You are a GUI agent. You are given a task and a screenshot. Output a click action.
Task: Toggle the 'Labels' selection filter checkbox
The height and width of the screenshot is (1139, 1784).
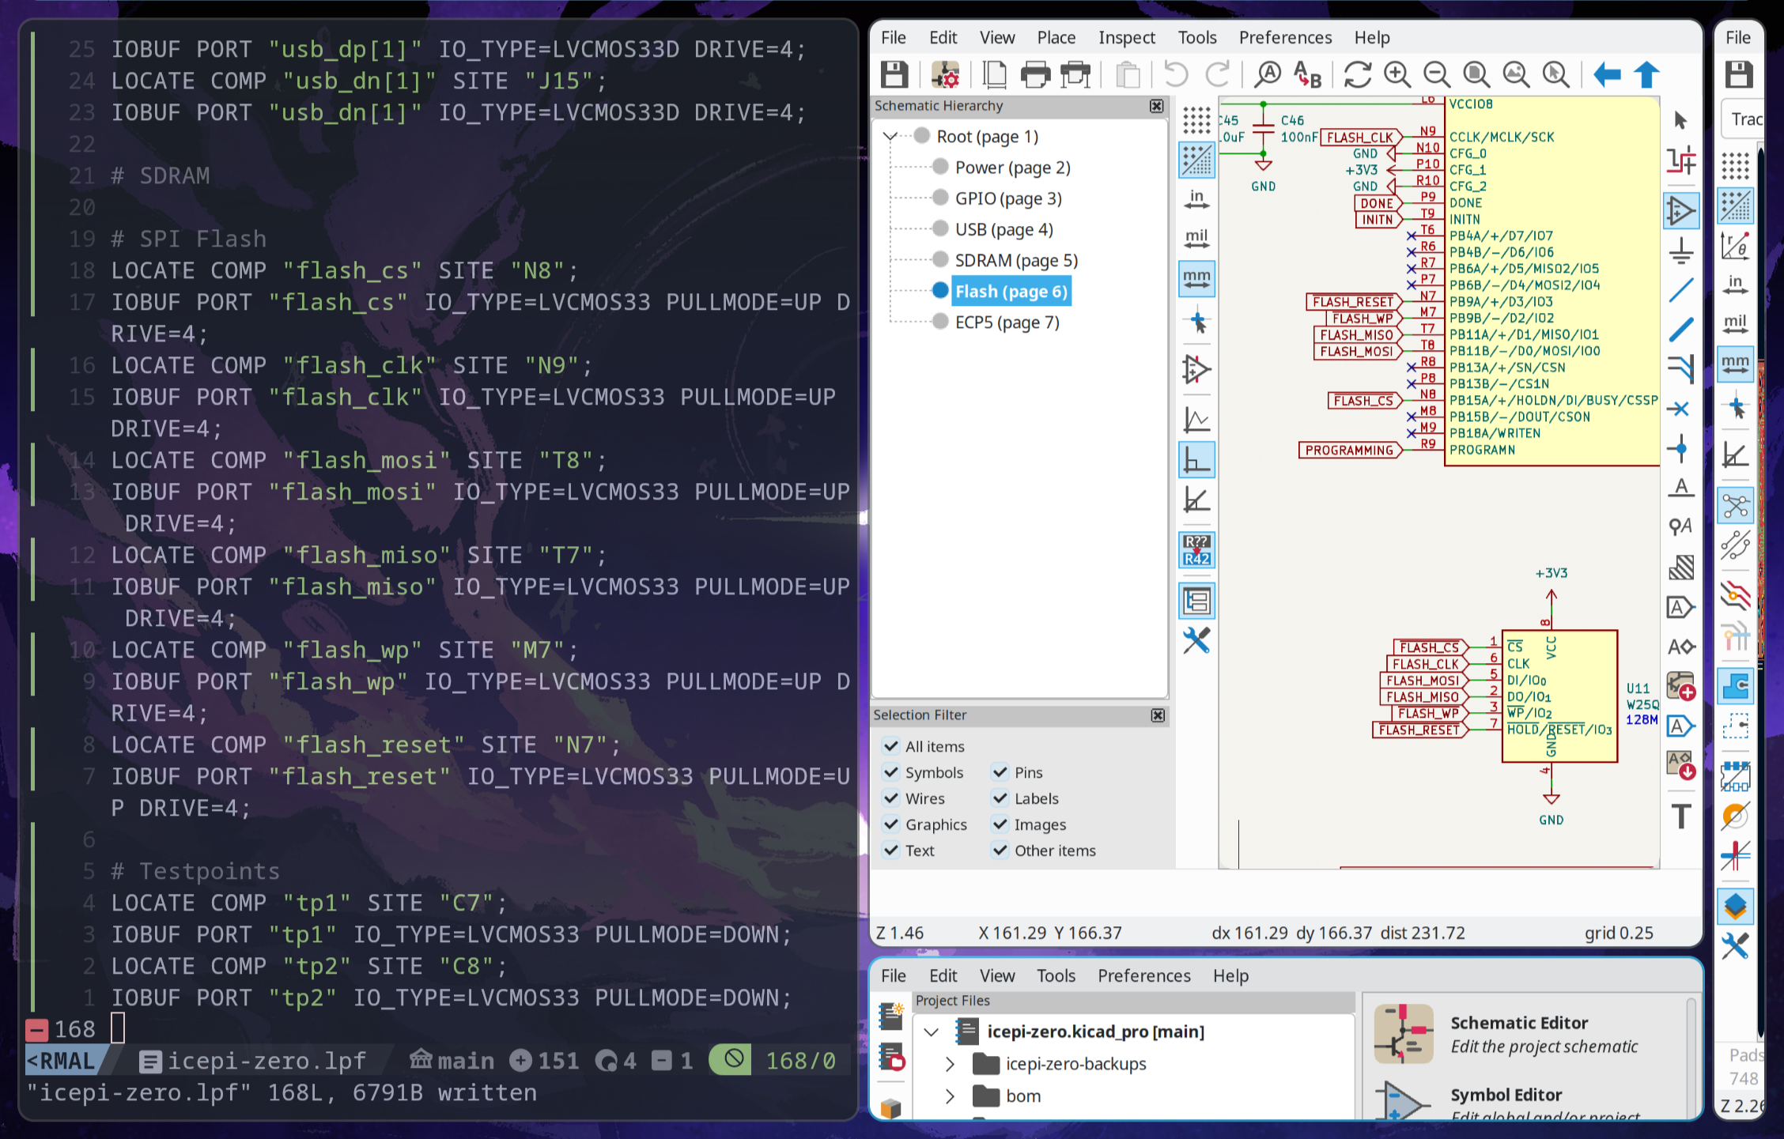tap(1000, 798)
